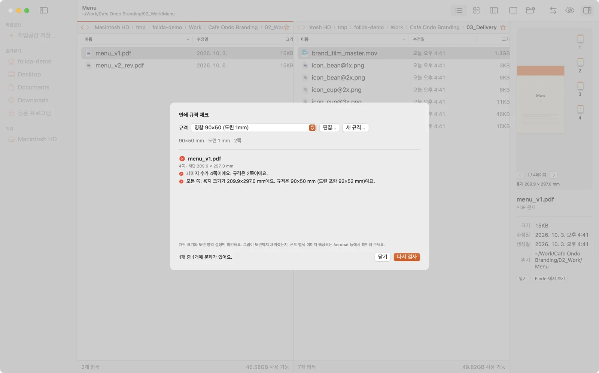This screenshot has height=373, width=599.
Task: Sort left pane by 수정일 column
Action: click(226, 39)
